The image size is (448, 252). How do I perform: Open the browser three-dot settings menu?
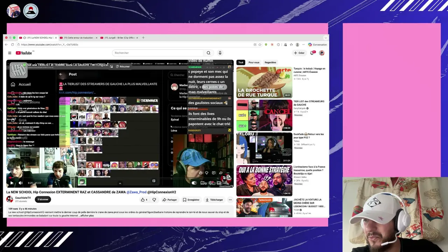[303, 44]
